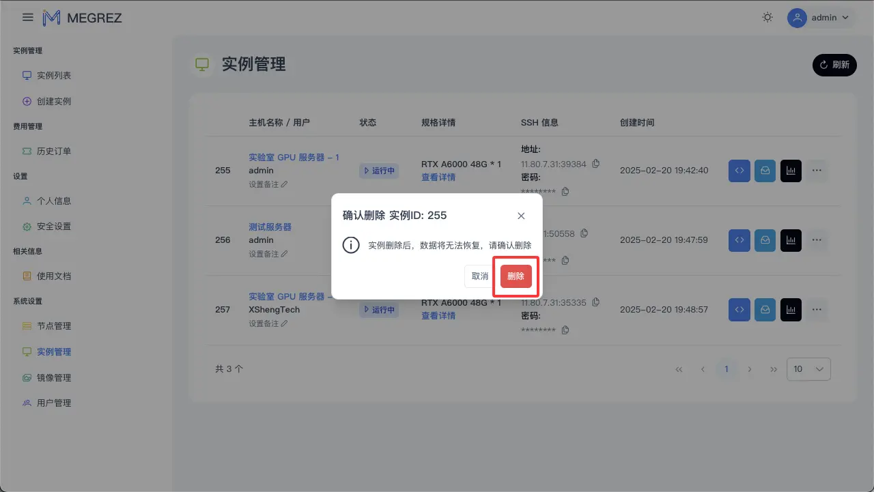
Task: Collapse sidebar using hamburger icon
Action: 27,17
